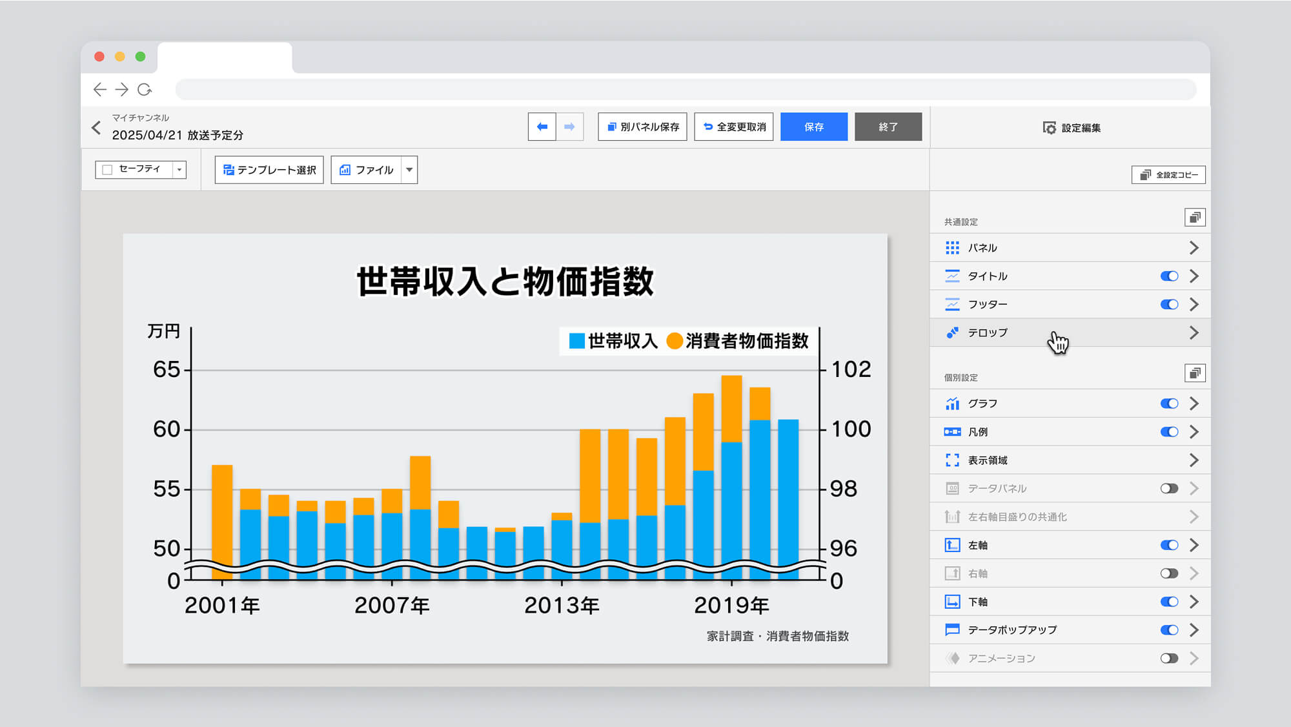This screenshot has width=1291, height=727.
Task: Click the 全変更取消 button
Action: (734, 127)
